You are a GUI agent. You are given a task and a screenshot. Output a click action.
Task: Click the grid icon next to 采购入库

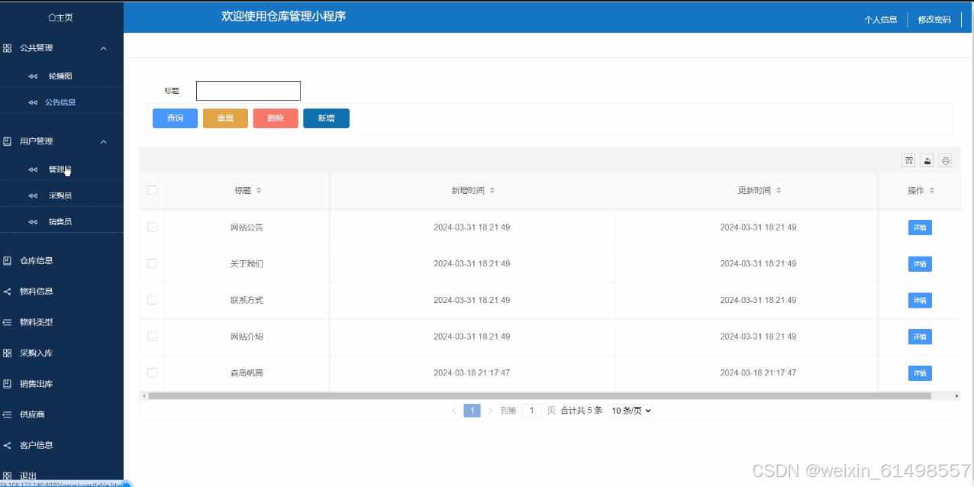tap(7, 353)
